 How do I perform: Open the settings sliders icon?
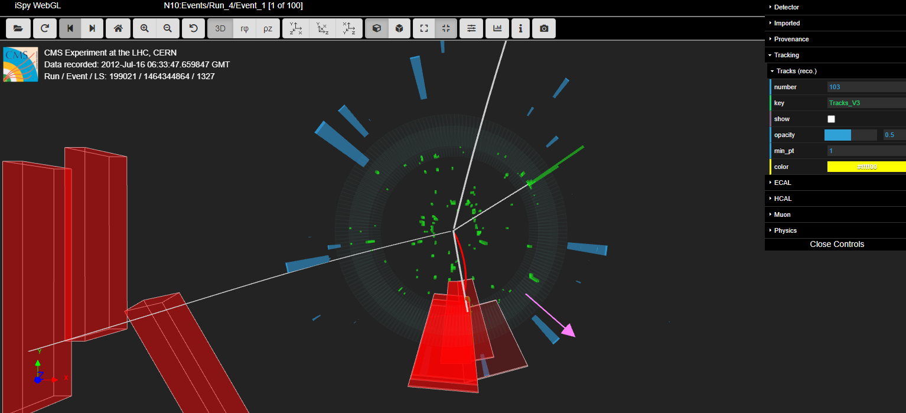click(x=471, y=28)
